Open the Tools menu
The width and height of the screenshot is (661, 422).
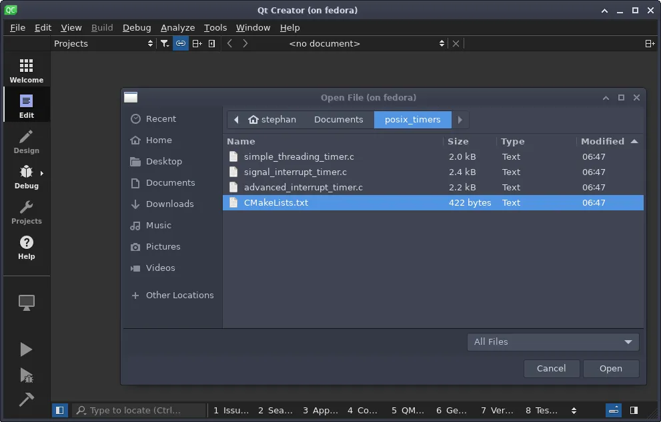coord(215,27)
